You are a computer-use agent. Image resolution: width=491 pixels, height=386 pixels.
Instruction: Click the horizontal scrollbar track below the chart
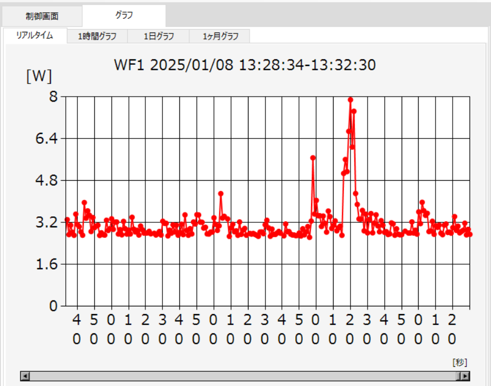click(241, 376)
